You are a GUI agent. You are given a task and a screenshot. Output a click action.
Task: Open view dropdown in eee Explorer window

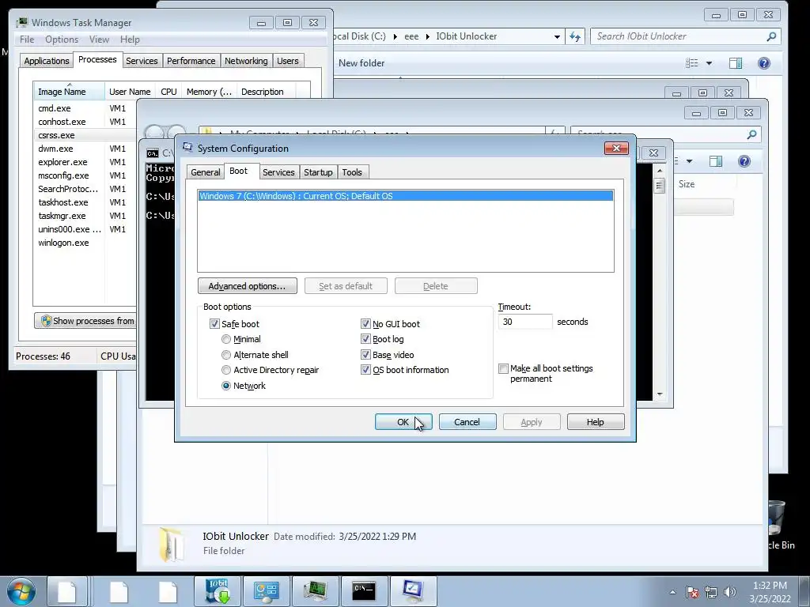coord(689,161)
